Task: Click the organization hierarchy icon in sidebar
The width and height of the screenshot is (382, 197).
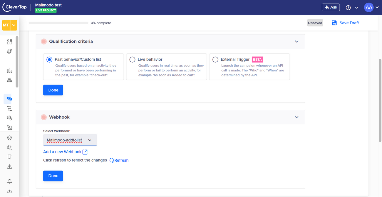Action: (9, 191)
